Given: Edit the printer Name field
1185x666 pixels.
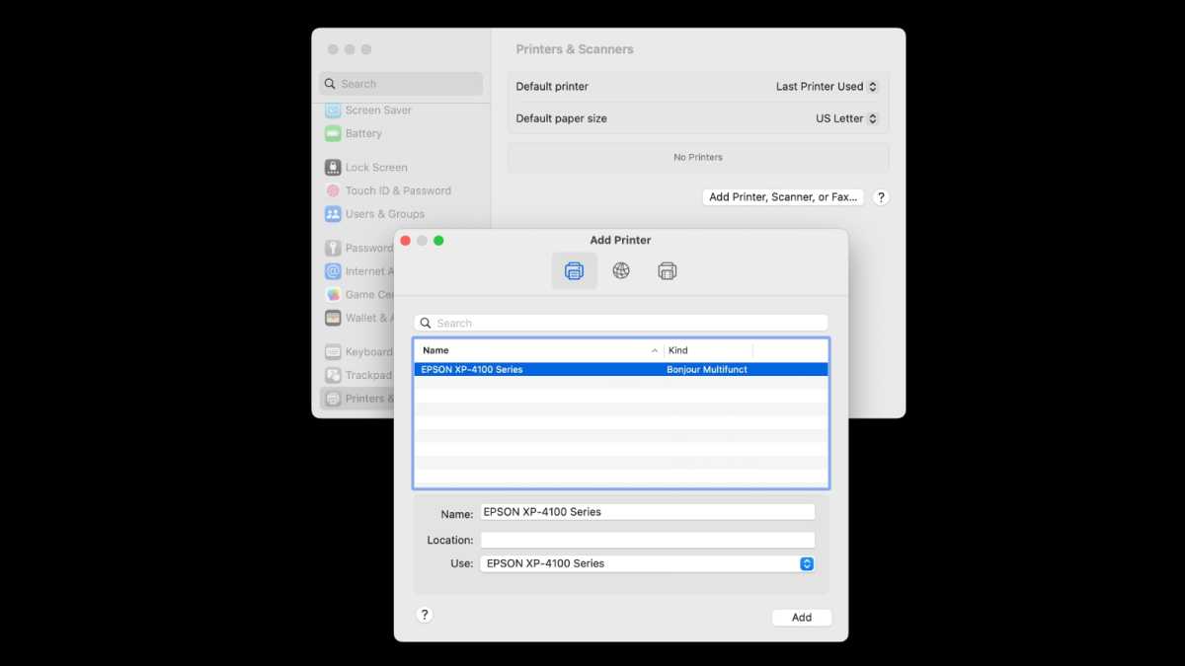Looking at the screenshot, I should tap(648, 512).
